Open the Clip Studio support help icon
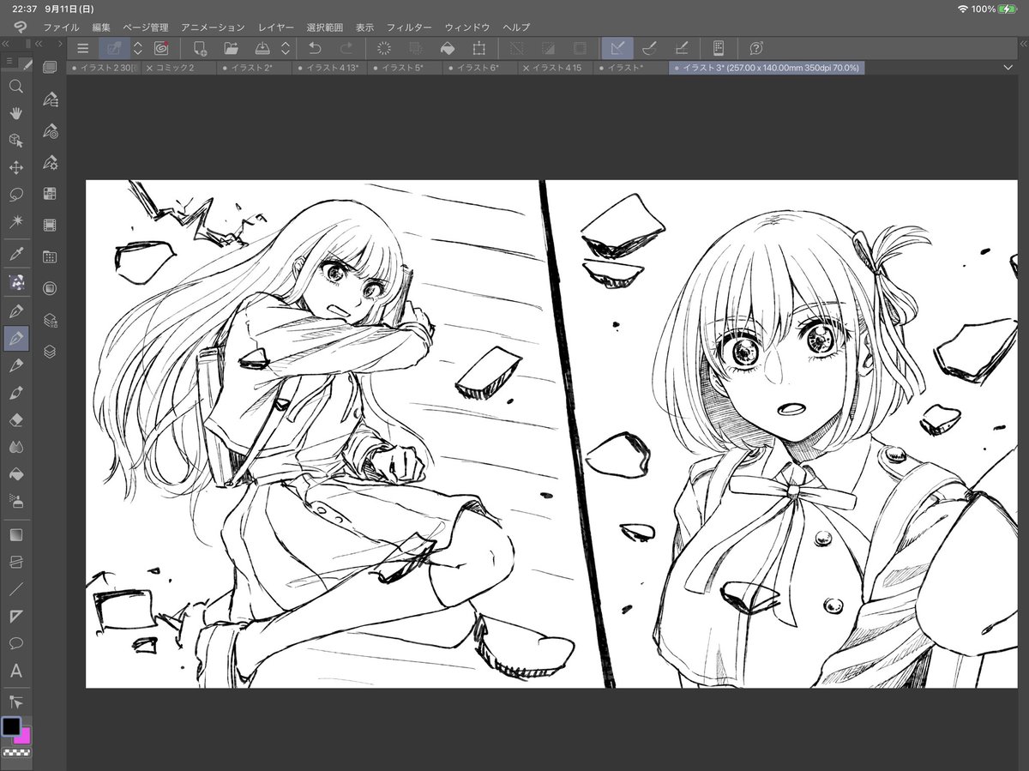This screenshot has width=1029, height=771. tap(756, 48)
